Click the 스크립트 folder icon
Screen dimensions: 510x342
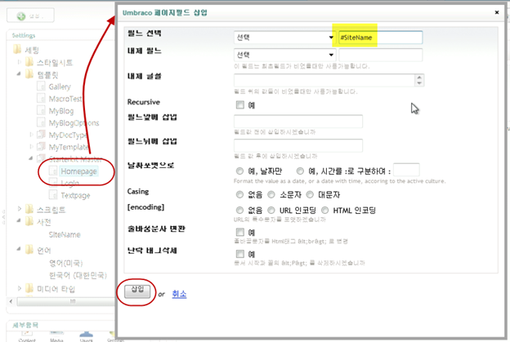pyautogui.click(x=29, y=209)
